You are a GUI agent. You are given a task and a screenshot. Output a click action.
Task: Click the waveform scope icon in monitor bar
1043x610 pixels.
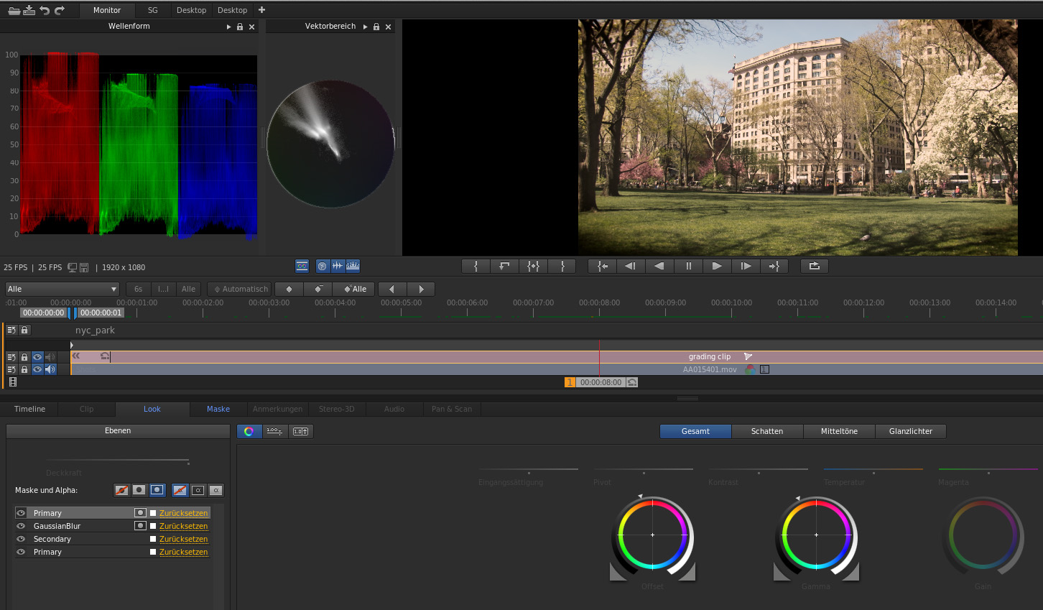click(x=338, y=267)
